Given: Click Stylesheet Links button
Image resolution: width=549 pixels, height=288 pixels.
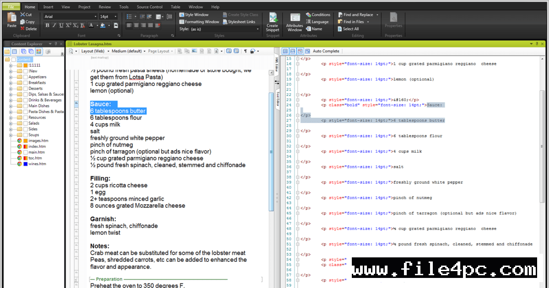Looking at the screenshot, I should point(239,22).
